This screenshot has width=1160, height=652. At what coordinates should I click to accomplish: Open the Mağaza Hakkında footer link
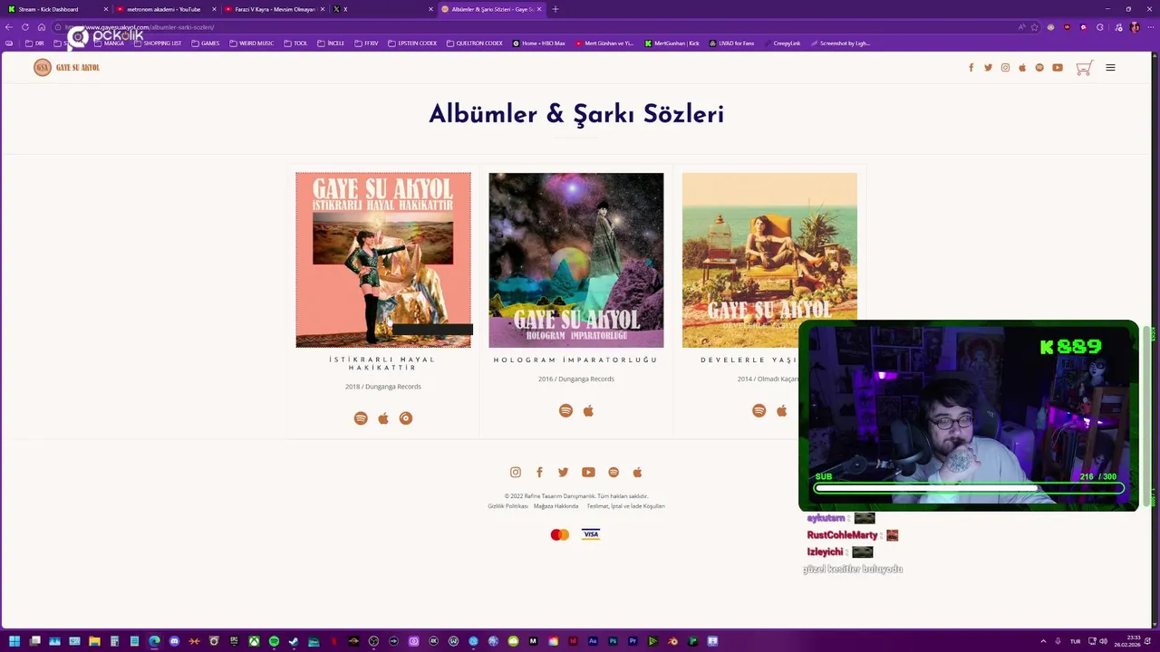click(x=556, y=506)
